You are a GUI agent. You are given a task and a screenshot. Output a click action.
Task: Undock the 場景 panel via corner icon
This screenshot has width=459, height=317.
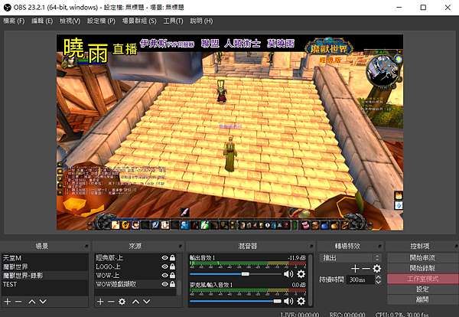point(86,246)
